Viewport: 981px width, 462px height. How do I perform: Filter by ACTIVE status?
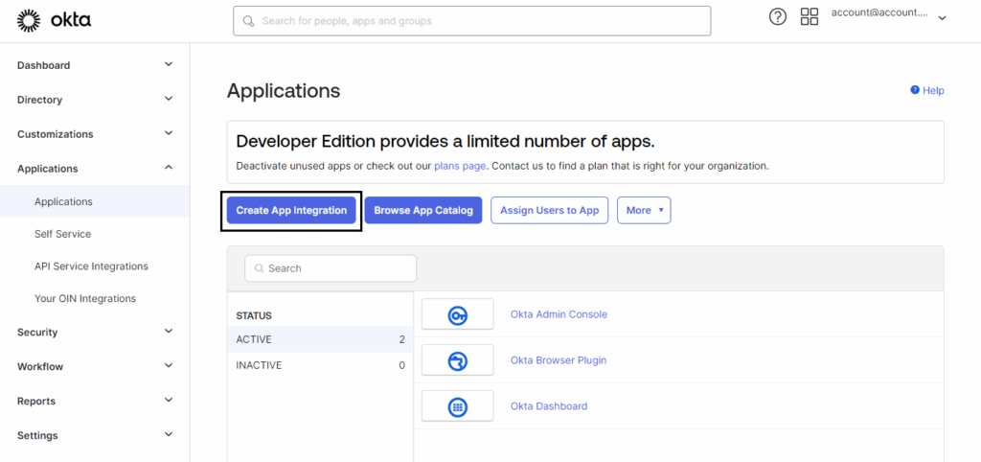320,339
